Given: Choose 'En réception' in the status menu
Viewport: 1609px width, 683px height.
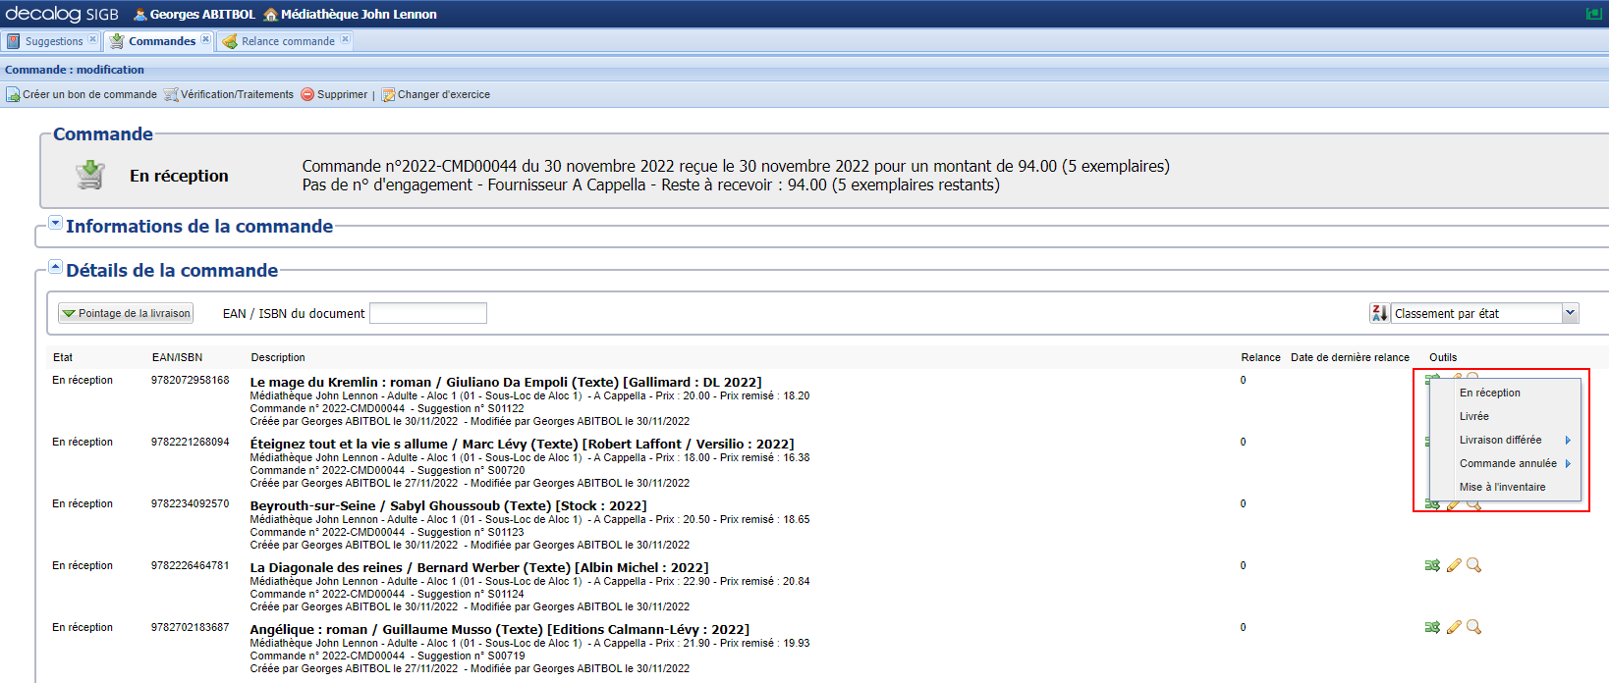Looking at the screenshot, I should 1505,393.
